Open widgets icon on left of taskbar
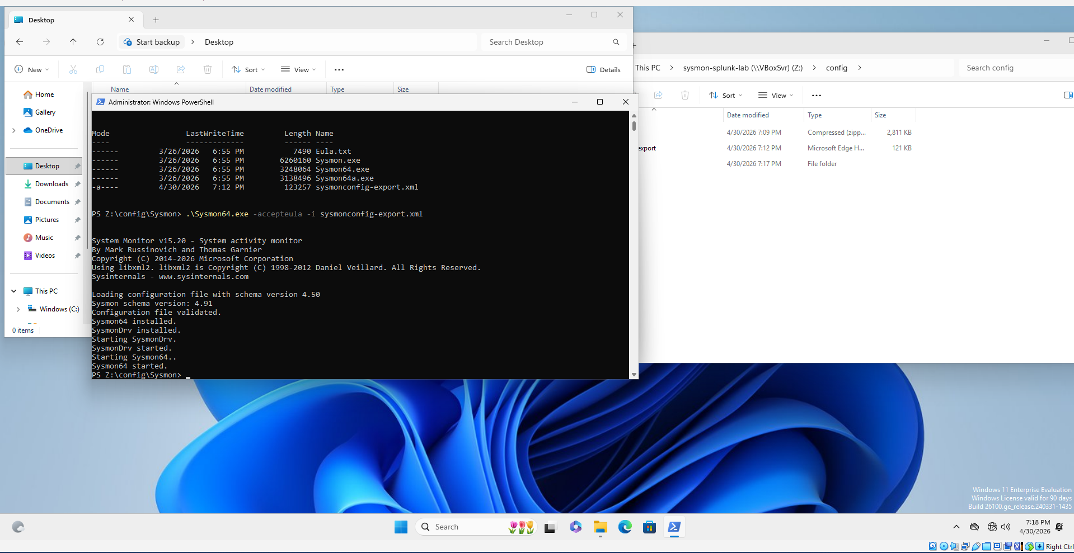1074x553 pixels. tap(18, 527)
